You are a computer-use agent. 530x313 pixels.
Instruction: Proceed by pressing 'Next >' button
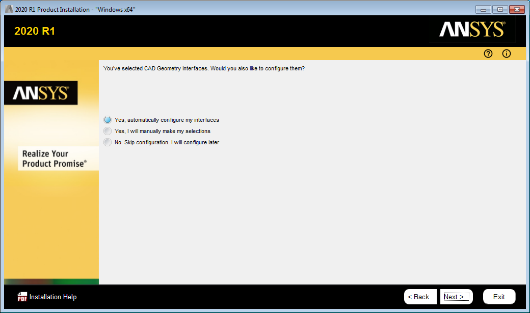click(x=456, y=297)
